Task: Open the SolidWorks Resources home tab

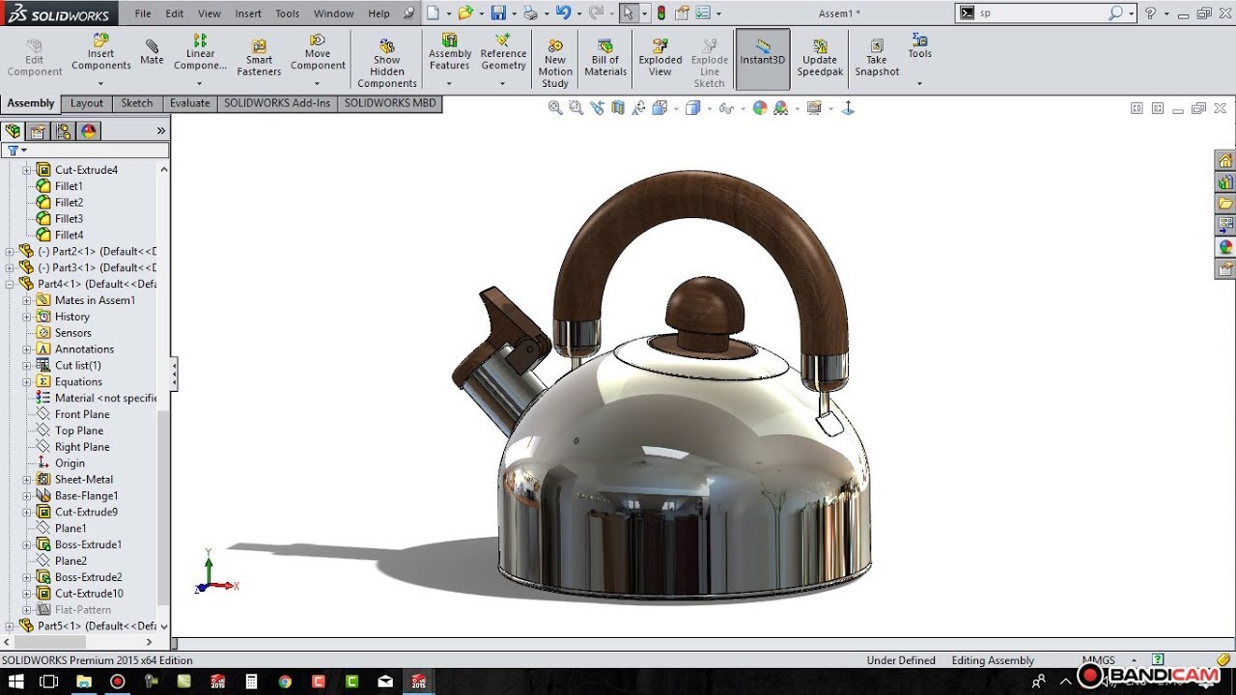Action: [x=1225, y=160]
